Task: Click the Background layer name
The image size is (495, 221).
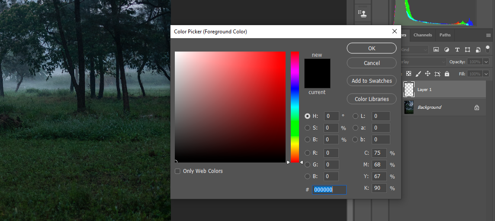Action: (429, 107)
